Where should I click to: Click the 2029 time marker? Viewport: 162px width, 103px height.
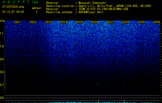point(141,22)
